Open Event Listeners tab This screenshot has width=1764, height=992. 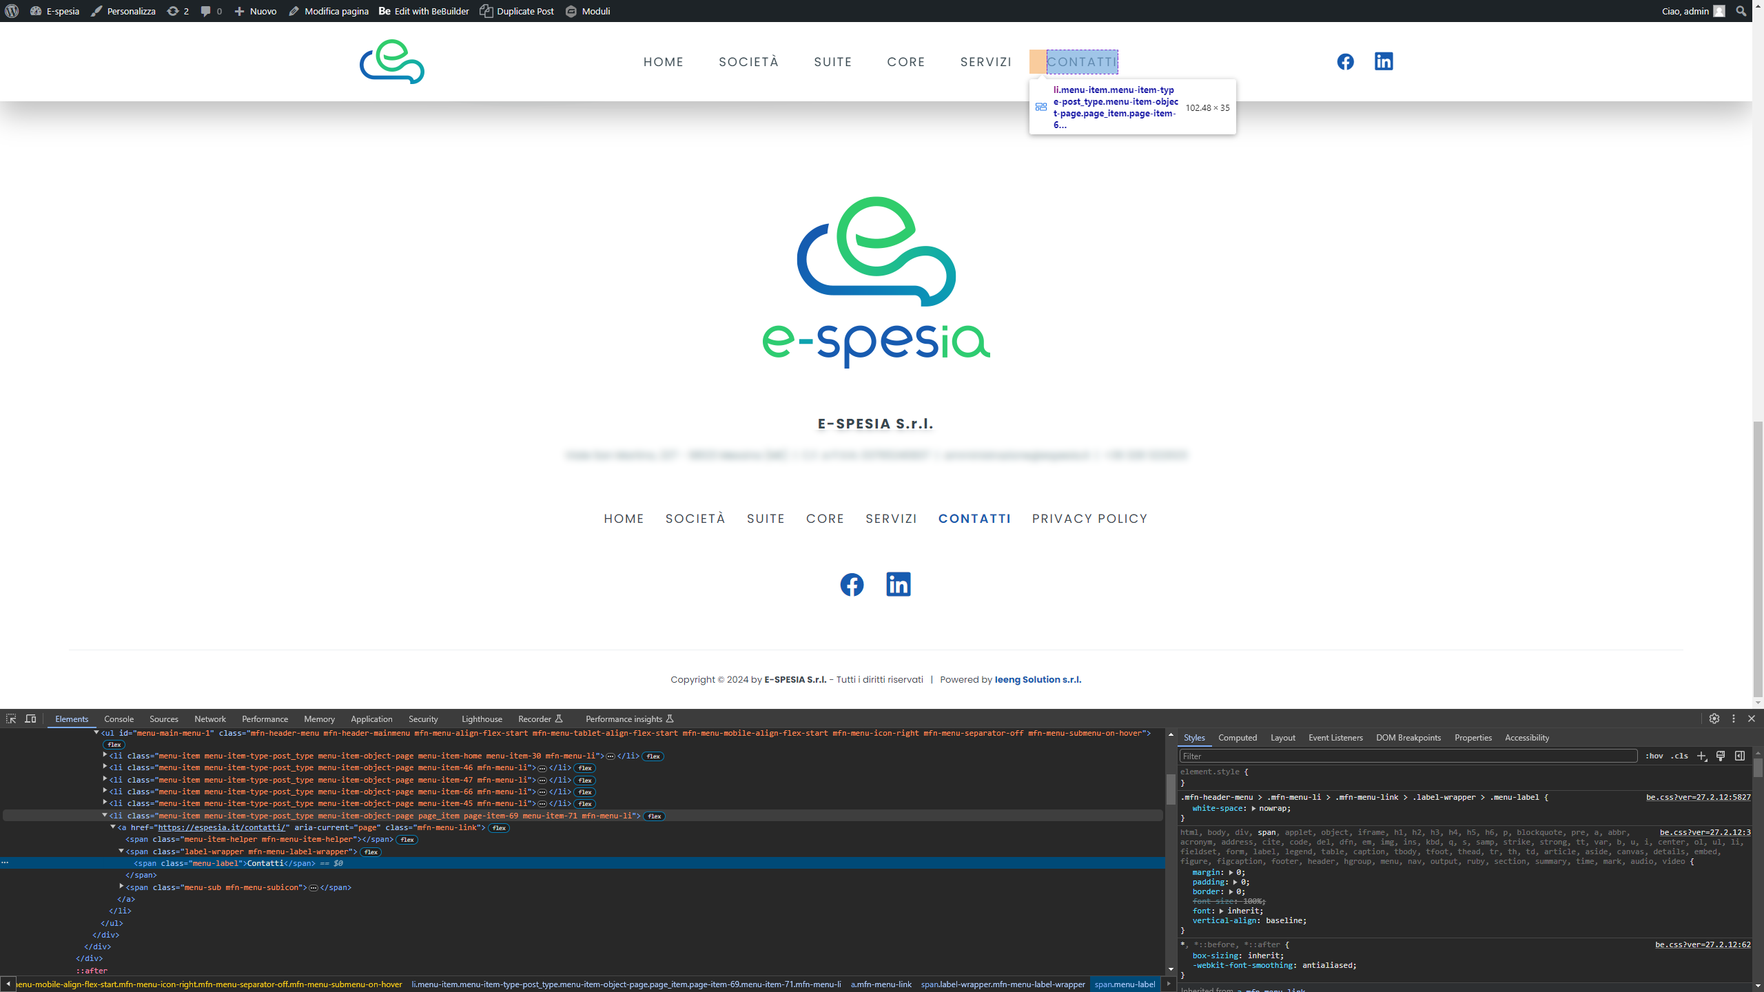pyautogui.click(x=1335, y=737)
